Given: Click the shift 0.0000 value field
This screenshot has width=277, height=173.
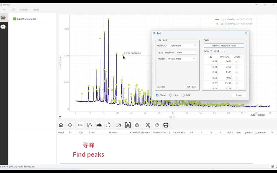Looking at the screenshot, I should click(261, 115).
